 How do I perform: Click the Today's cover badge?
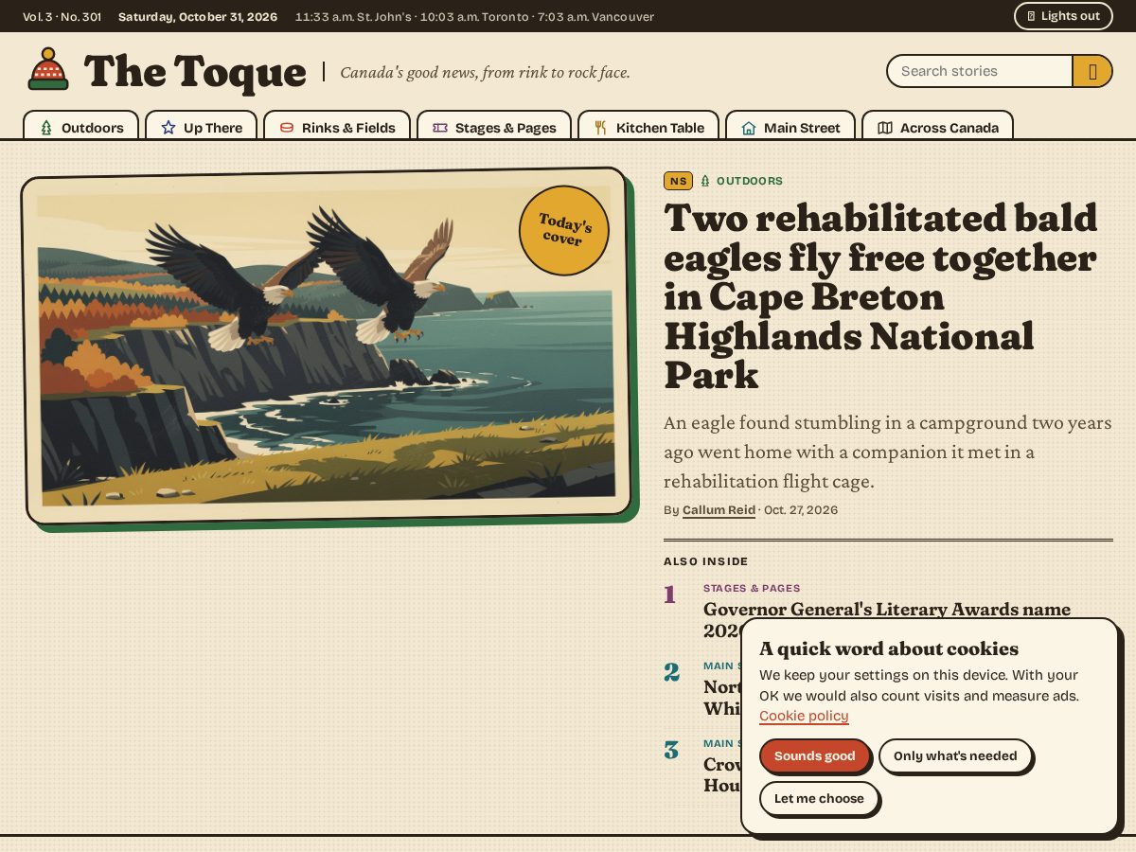564,230
